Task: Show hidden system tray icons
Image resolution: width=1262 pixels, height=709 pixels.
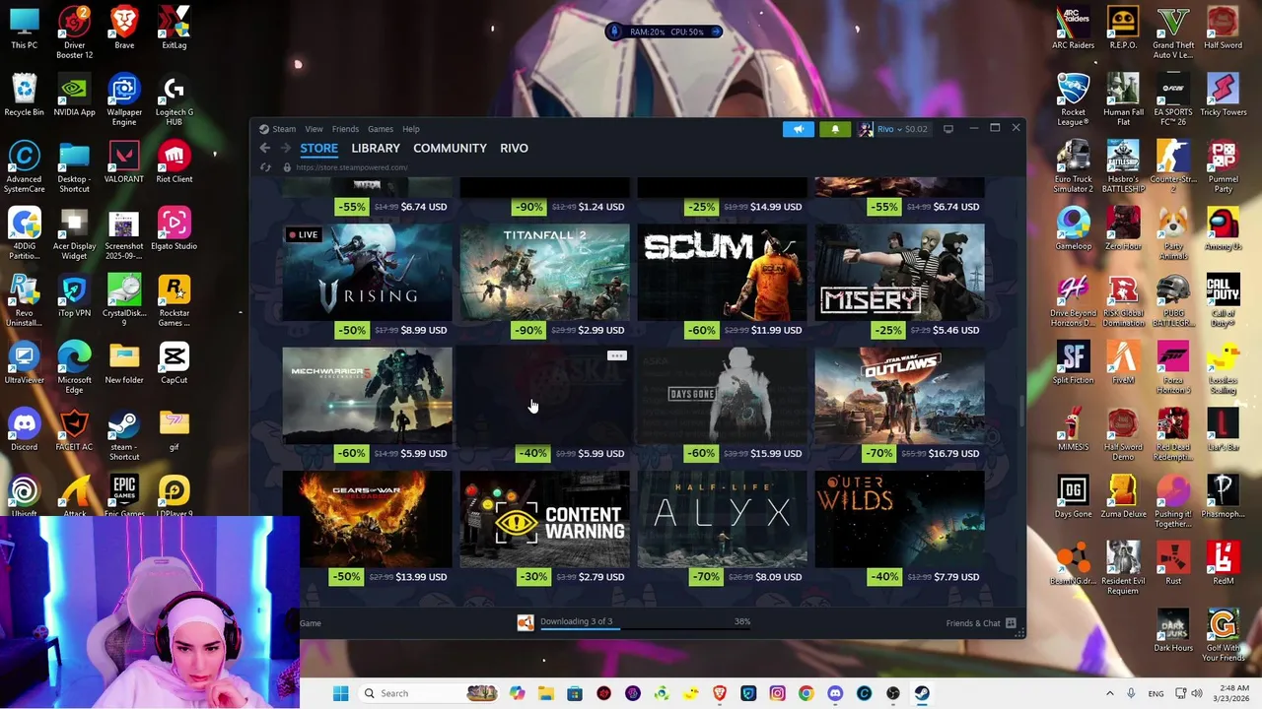Action: click(1109, 693)
